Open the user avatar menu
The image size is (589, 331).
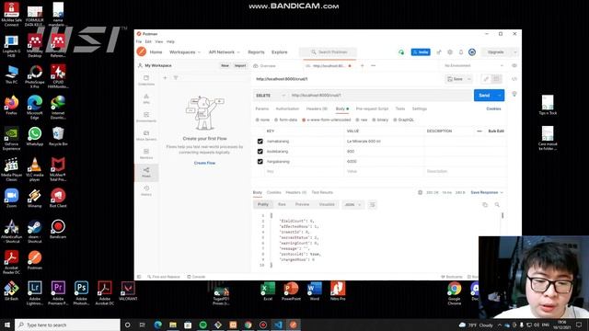click(x=472, y=52)
